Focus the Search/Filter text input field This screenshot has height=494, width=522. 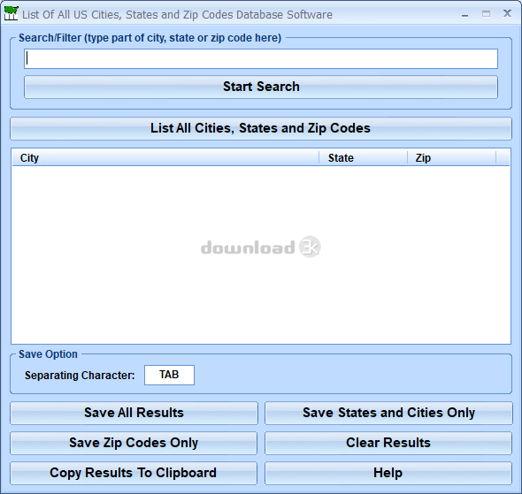tap(261, 59)
